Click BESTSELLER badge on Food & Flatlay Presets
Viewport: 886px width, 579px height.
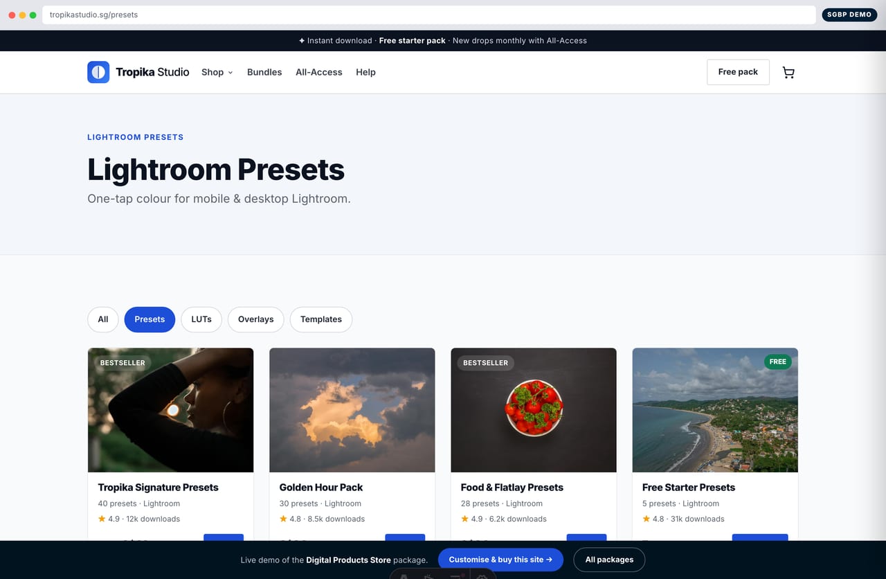click(x=485, y=363)
